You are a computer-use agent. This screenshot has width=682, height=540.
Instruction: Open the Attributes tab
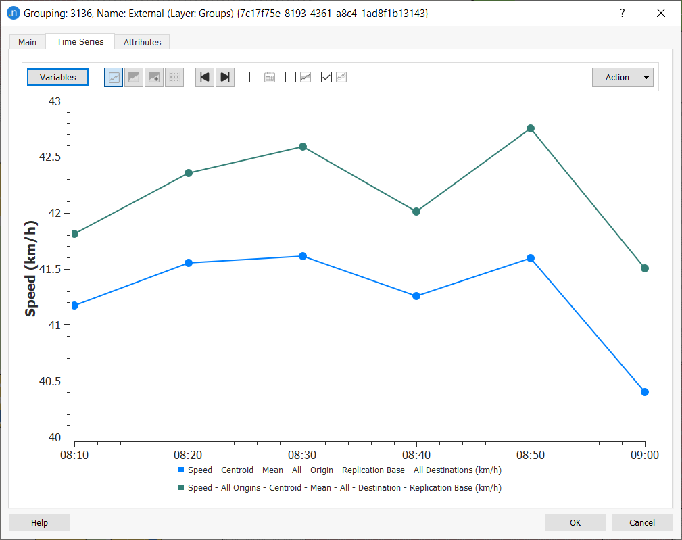[x=142, y=42]
